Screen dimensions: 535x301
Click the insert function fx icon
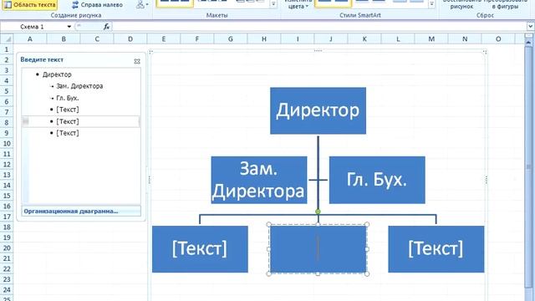click(x=106, y=27)
